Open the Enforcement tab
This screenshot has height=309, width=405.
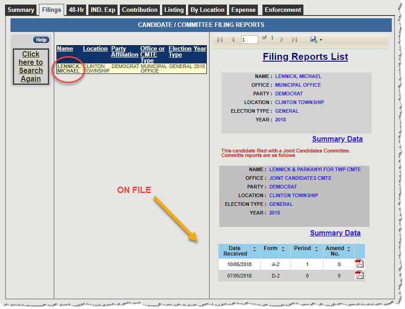click(x=283, y=10)
